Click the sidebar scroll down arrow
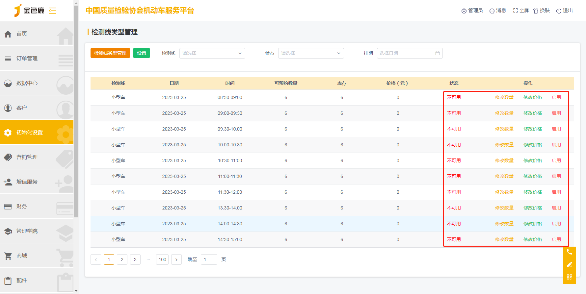 tap(76, 291)
